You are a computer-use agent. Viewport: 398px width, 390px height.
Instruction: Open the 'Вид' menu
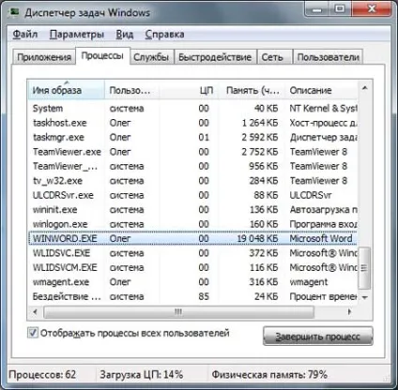pyautogui.click(x=125, y=34)
